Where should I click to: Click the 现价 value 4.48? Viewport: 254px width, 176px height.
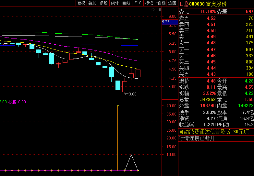point(211,81)
